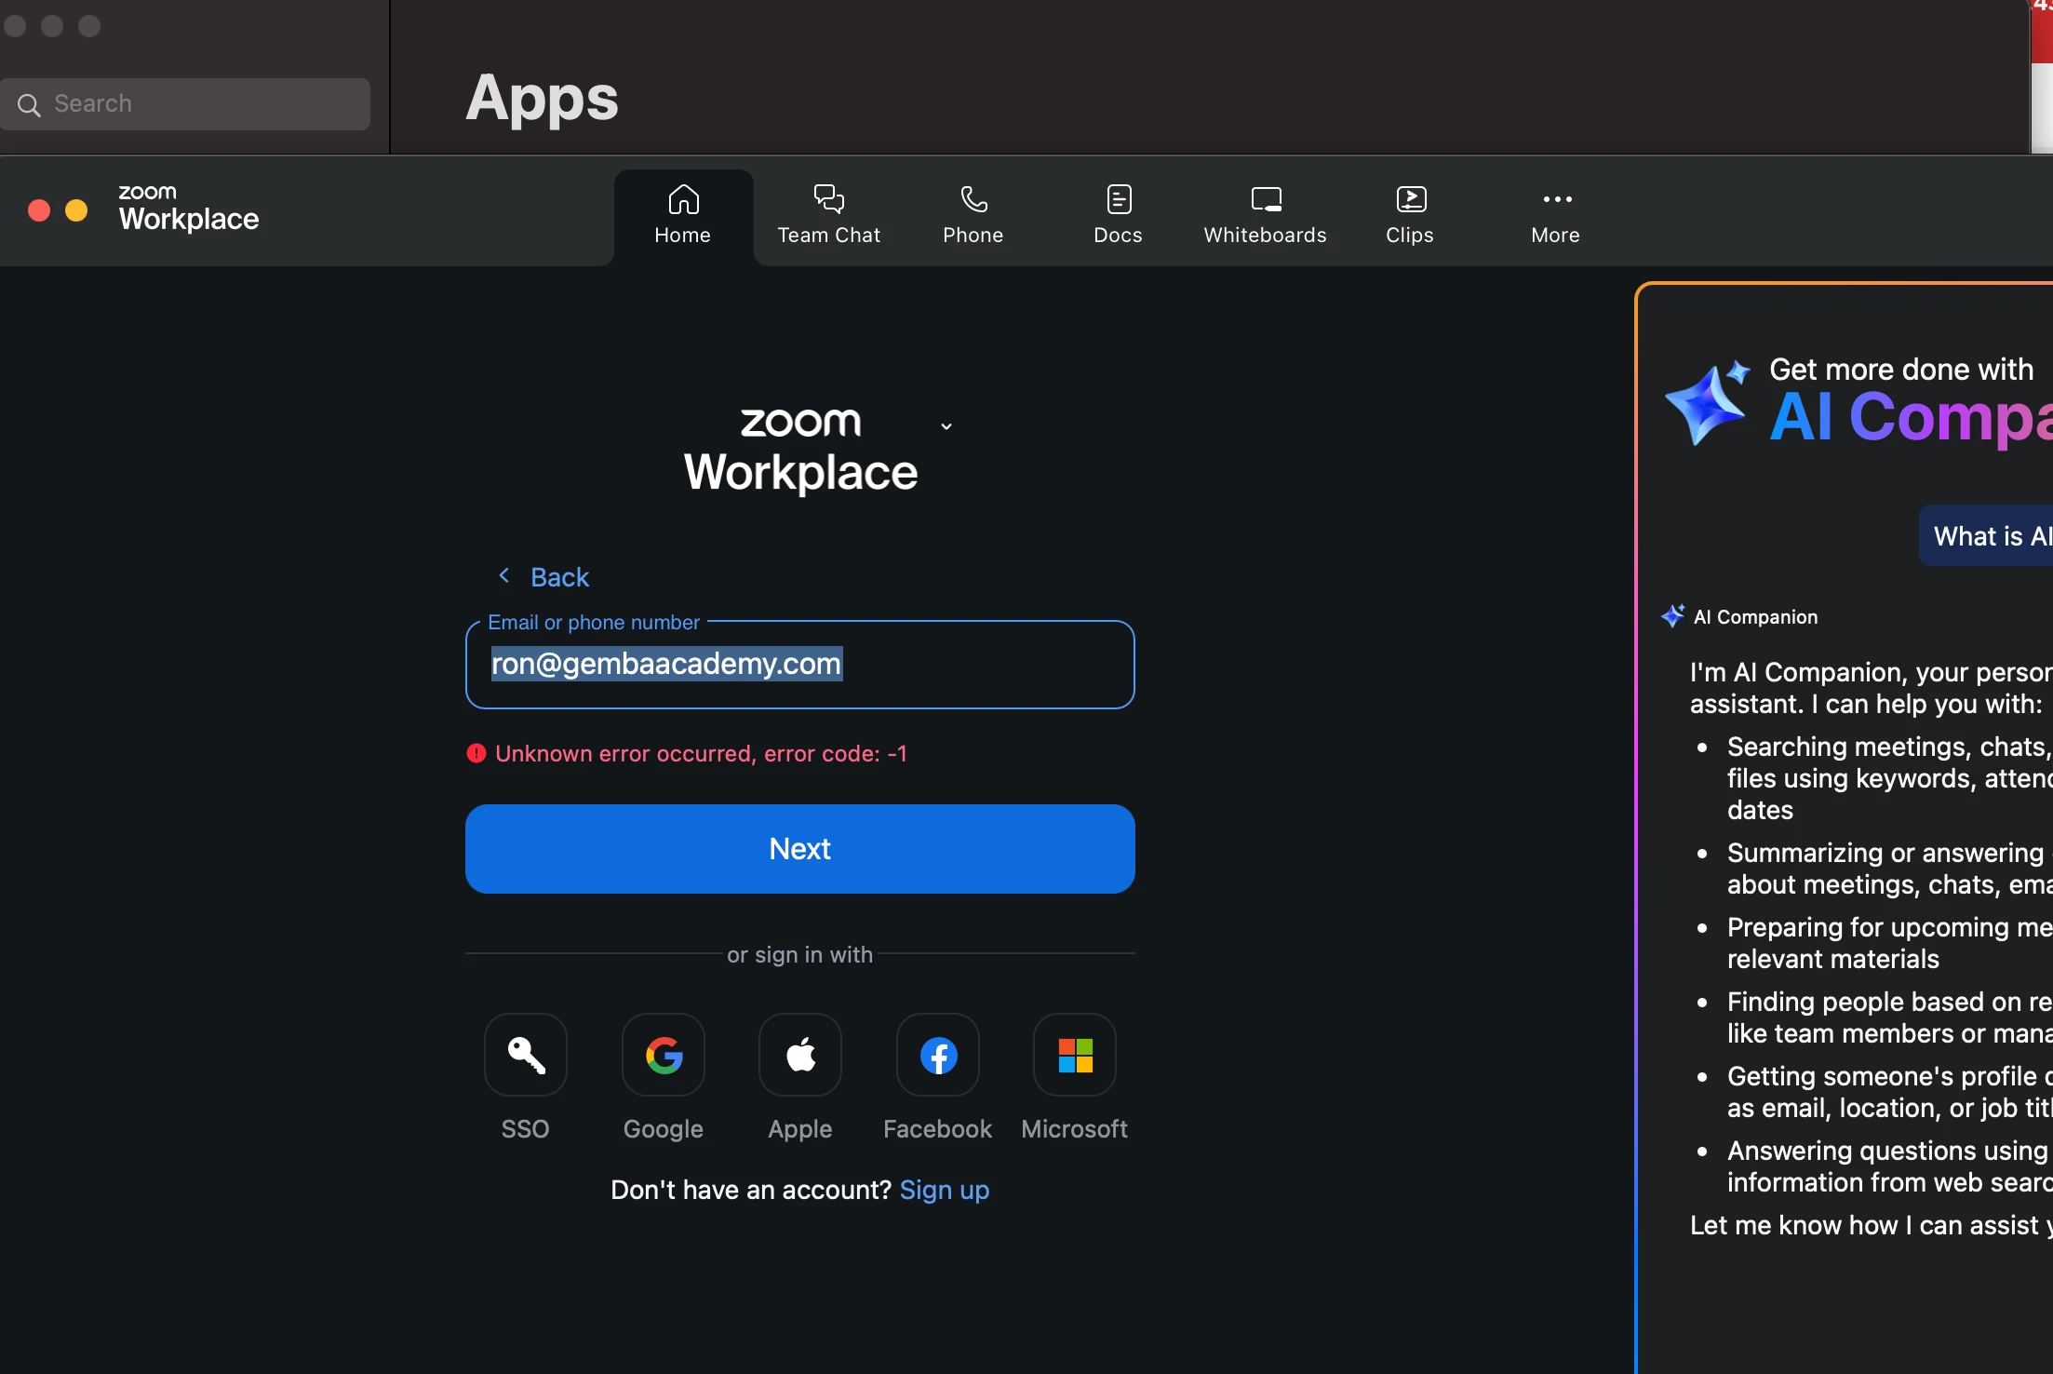Expand the More menu with three dots
The image size is (2053, 1374).
pyautogui.click(x=1556, y=215)
